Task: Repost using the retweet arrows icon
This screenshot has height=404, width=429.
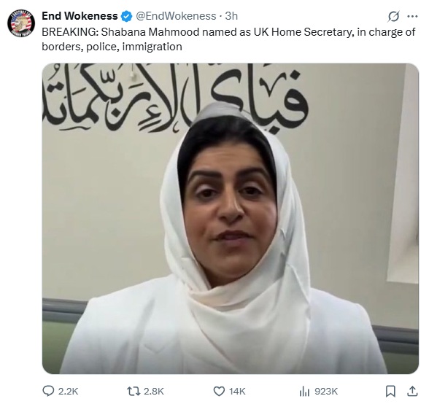Action: (x=134, y=391)
